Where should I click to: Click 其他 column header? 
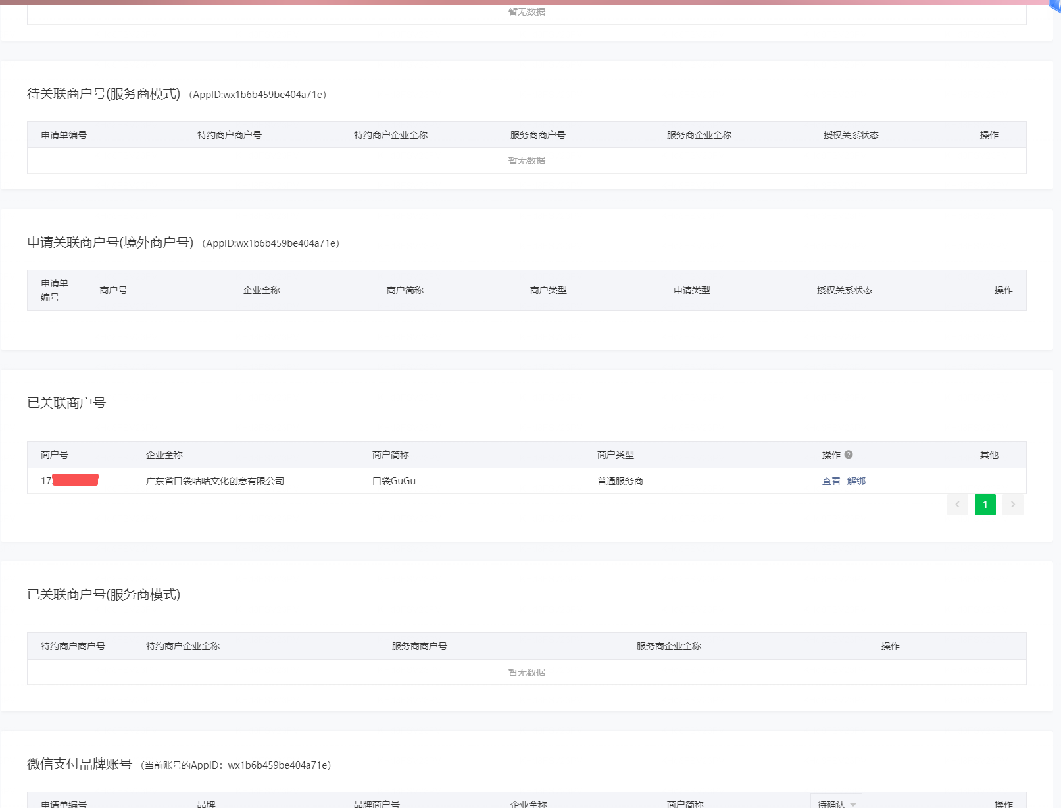[x=989, y=455]
